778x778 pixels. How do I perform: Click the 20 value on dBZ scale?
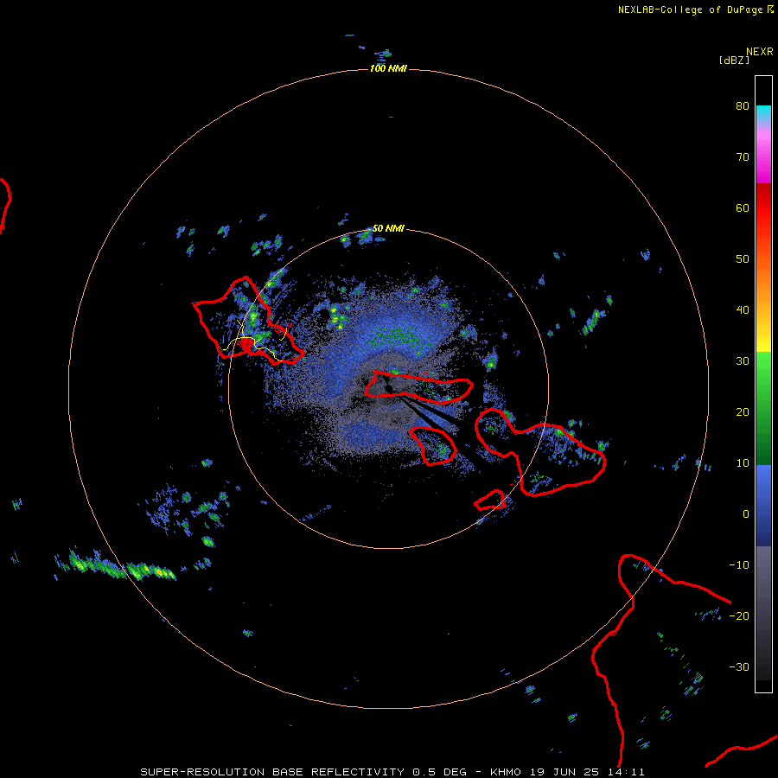(x=743, y=412)
